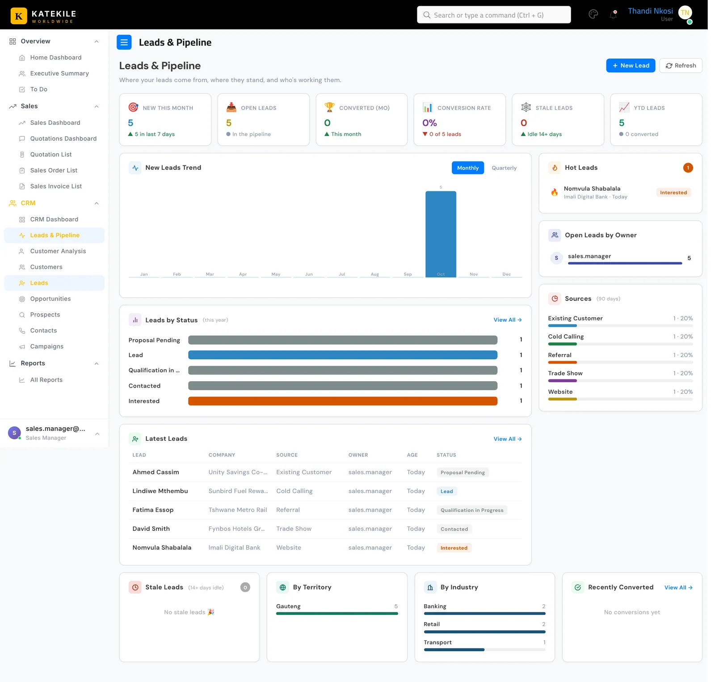Click the Gauteng territory progress bar
This screenshot has width=715, height=682.
(x=337, y=614)
